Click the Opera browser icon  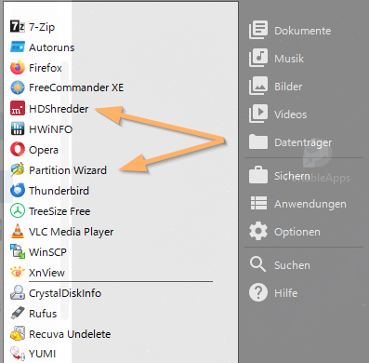(18, 149)
